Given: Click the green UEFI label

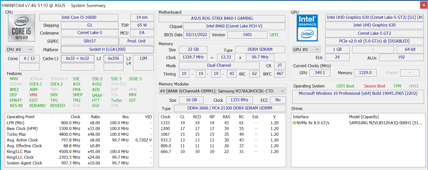Looking at the screenshot, I should 274,35.
